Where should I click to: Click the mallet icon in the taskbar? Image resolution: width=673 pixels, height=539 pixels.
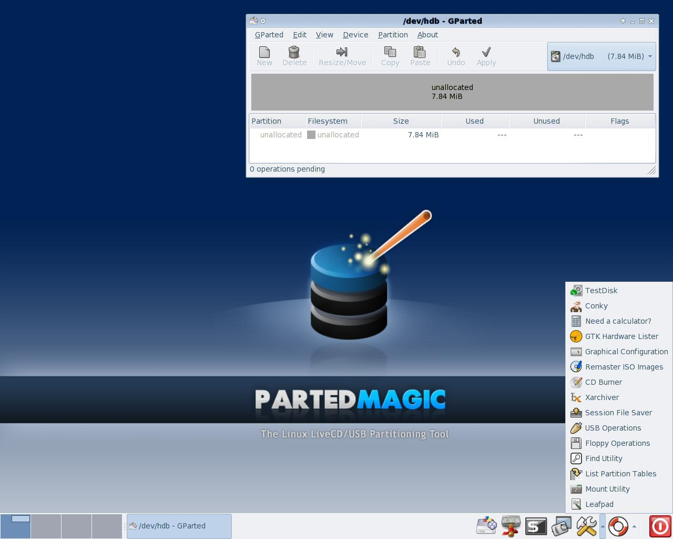(x=511, y=526)
